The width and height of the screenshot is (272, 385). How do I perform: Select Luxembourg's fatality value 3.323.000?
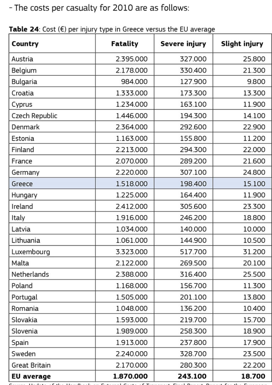pos(131,252)
